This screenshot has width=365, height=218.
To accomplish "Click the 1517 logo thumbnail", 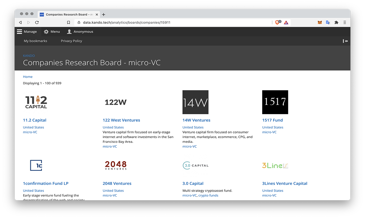I will 275,102.
